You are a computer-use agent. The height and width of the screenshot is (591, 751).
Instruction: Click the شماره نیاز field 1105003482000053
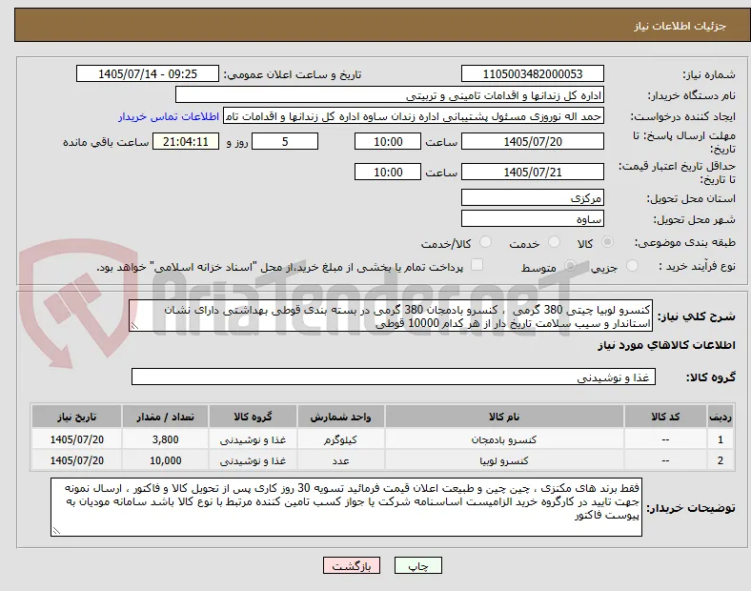[533, 73]
